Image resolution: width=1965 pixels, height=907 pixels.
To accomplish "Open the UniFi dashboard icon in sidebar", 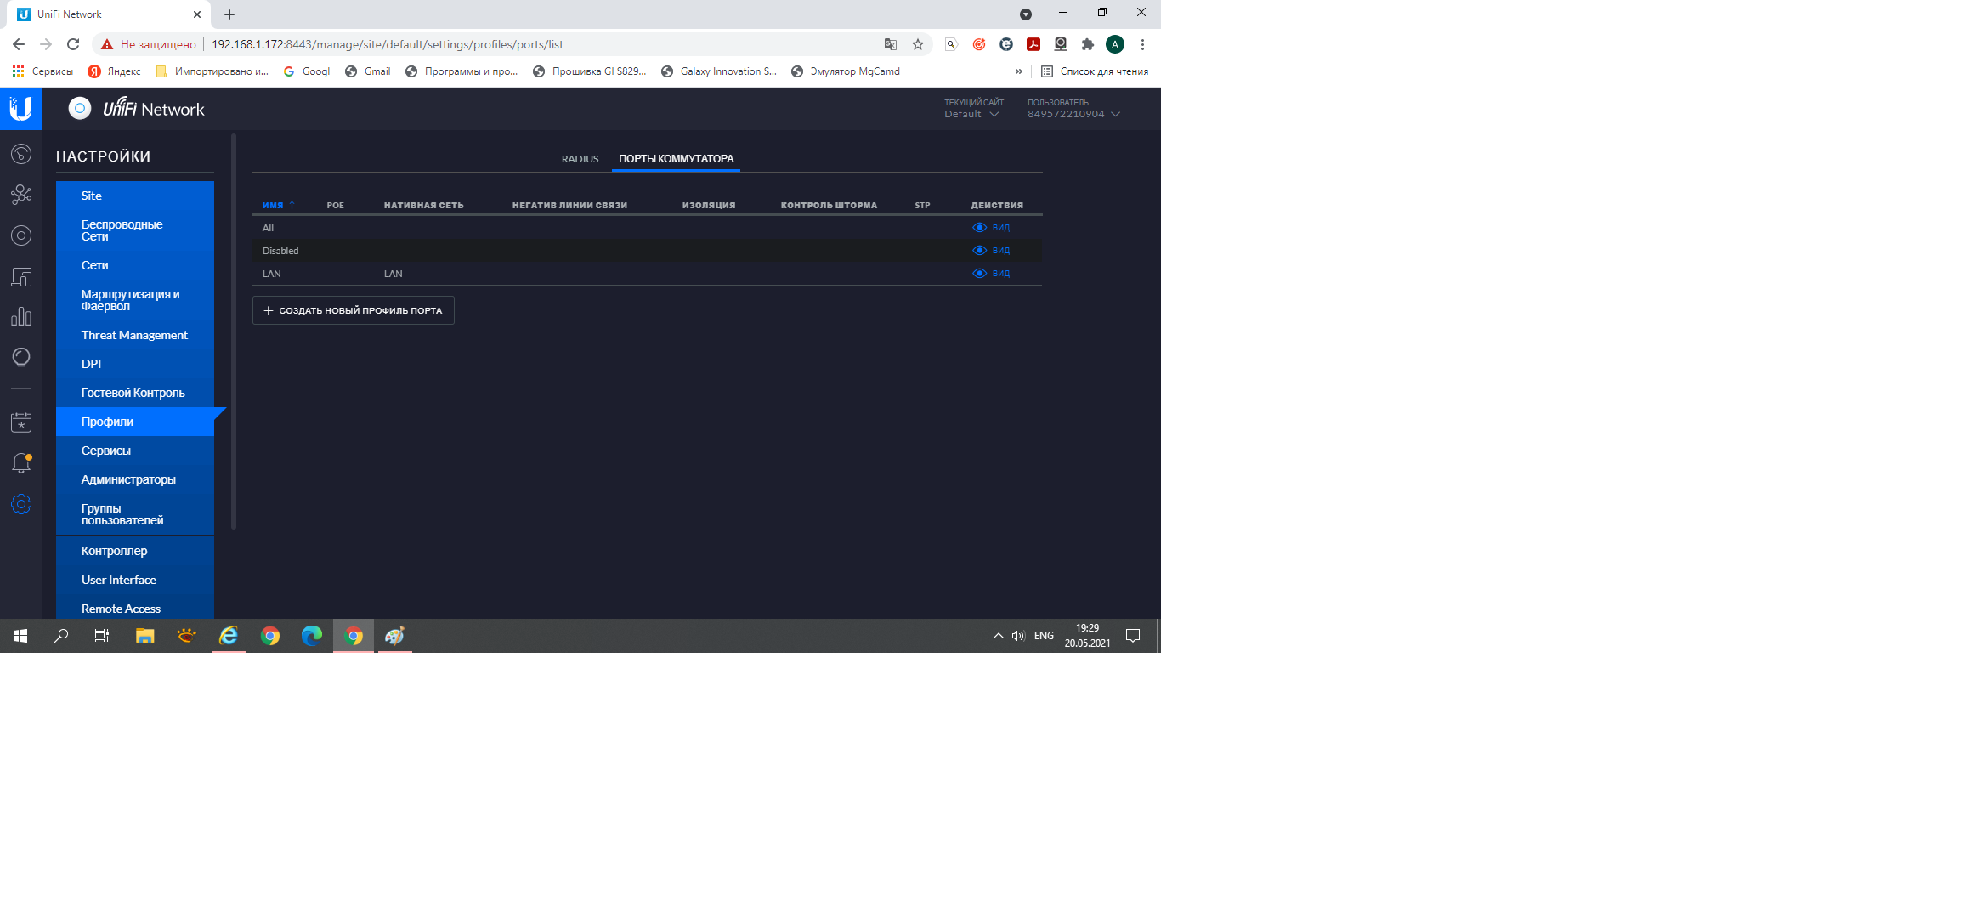I will coord(21,154).
